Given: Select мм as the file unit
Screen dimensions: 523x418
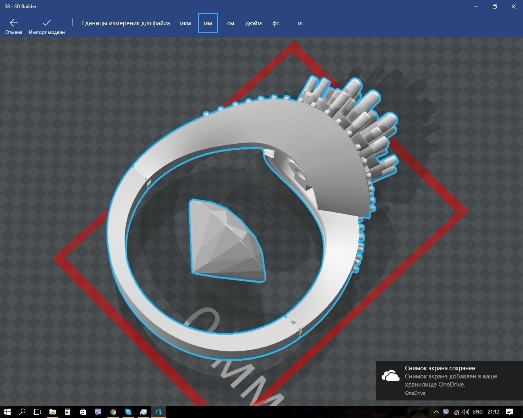Looking at the screenshot, I should click(208, 23).
